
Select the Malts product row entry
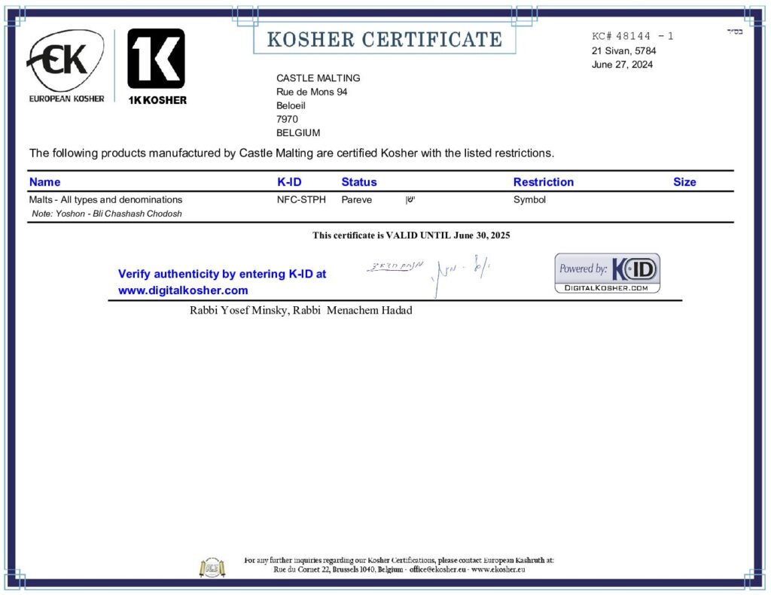[x=105, y=199]
